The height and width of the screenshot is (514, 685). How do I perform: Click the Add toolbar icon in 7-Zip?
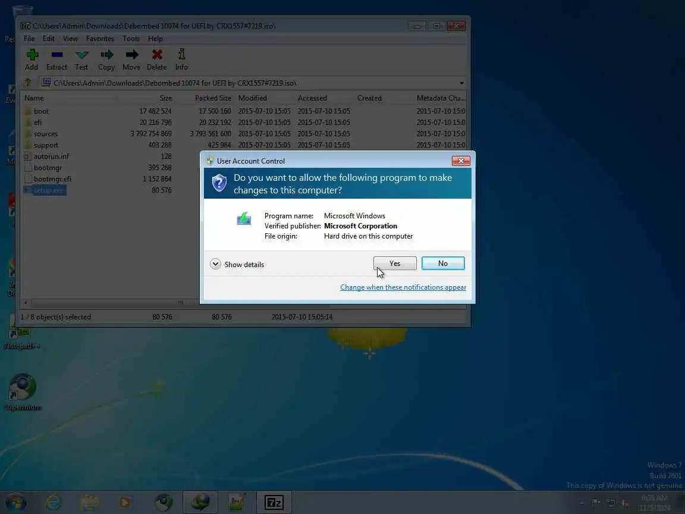pyautogui.click(x=32, y=55)
